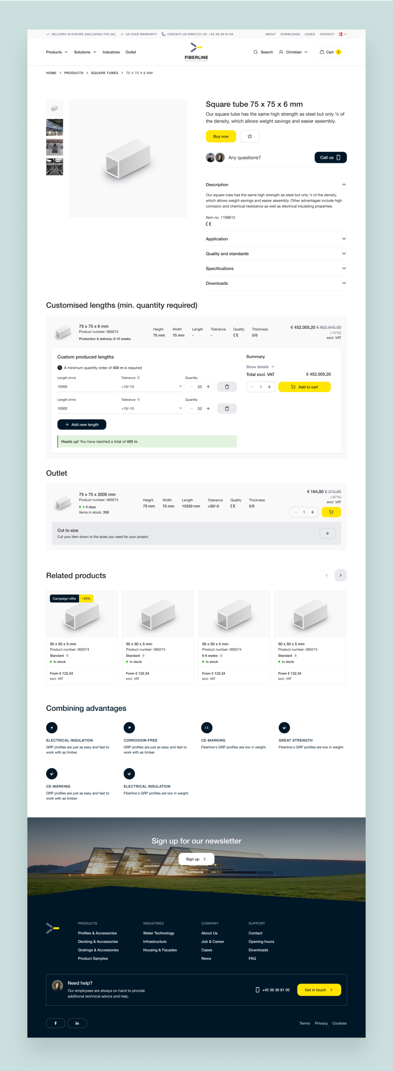Open the LinkedIn social link

77,1023
